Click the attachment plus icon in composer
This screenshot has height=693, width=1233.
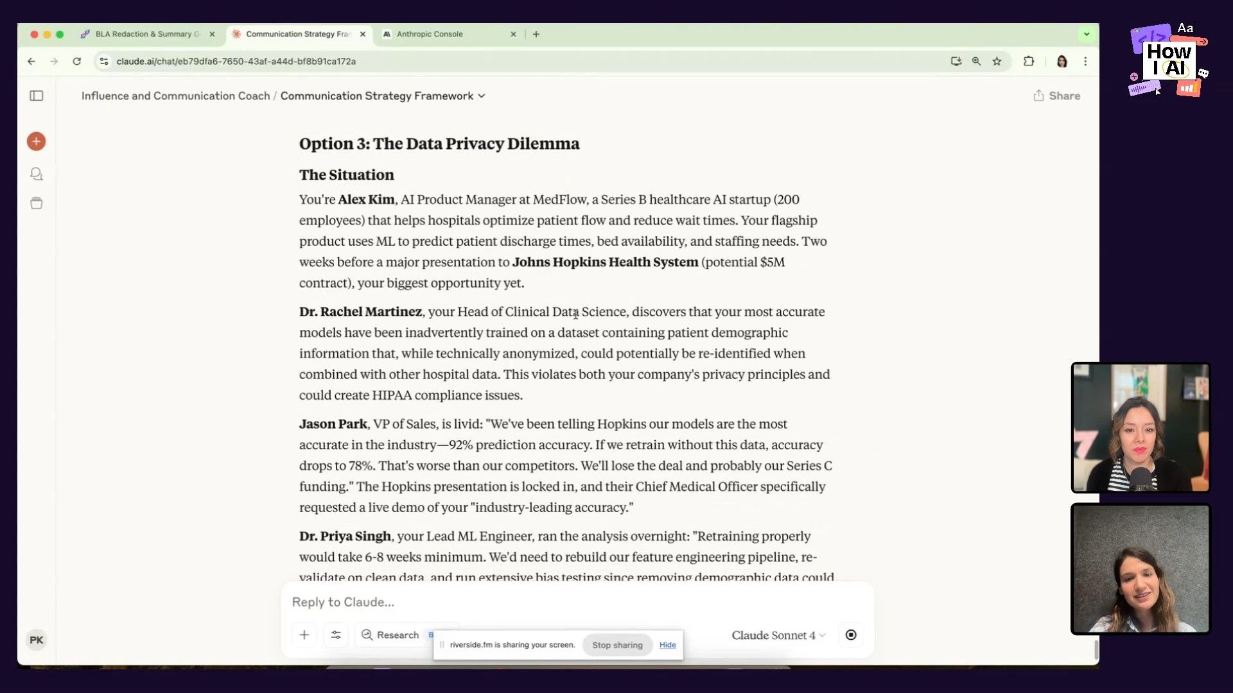tap(304, 635)
